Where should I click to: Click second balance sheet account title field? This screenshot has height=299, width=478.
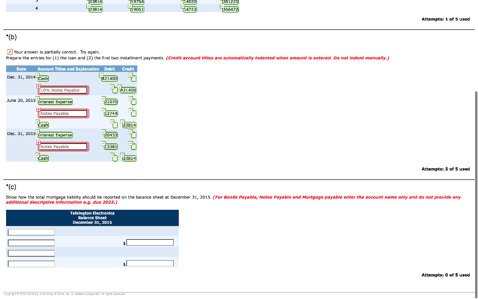point(31,243)
